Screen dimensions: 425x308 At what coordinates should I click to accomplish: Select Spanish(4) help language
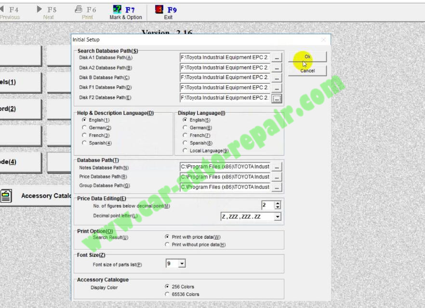84,143
